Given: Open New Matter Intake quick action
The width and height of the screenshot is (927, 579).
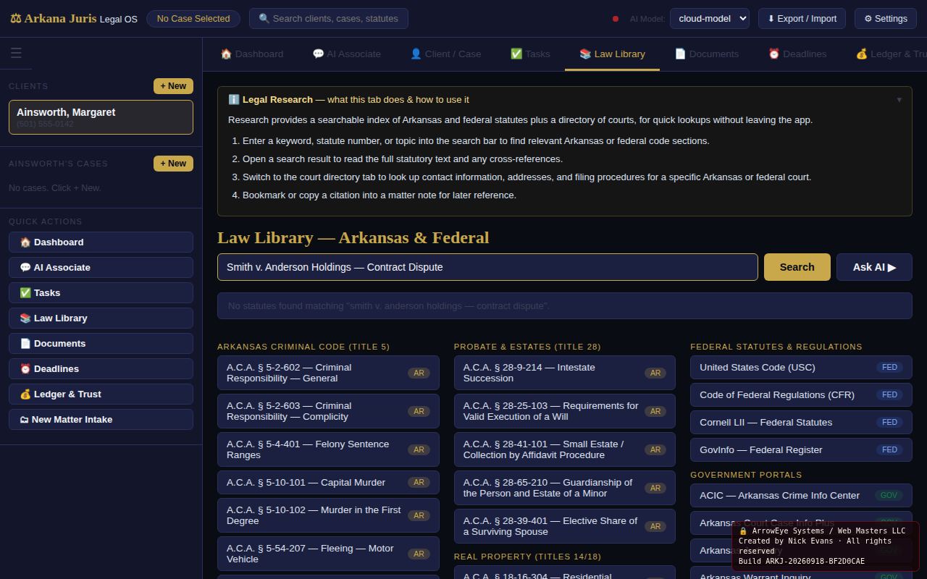Looking at the screenshot, I should click(101, 419).
